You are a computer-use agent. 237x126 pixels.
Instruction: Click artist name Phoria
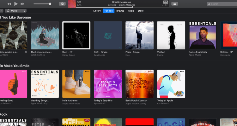(x=160, y=55)
